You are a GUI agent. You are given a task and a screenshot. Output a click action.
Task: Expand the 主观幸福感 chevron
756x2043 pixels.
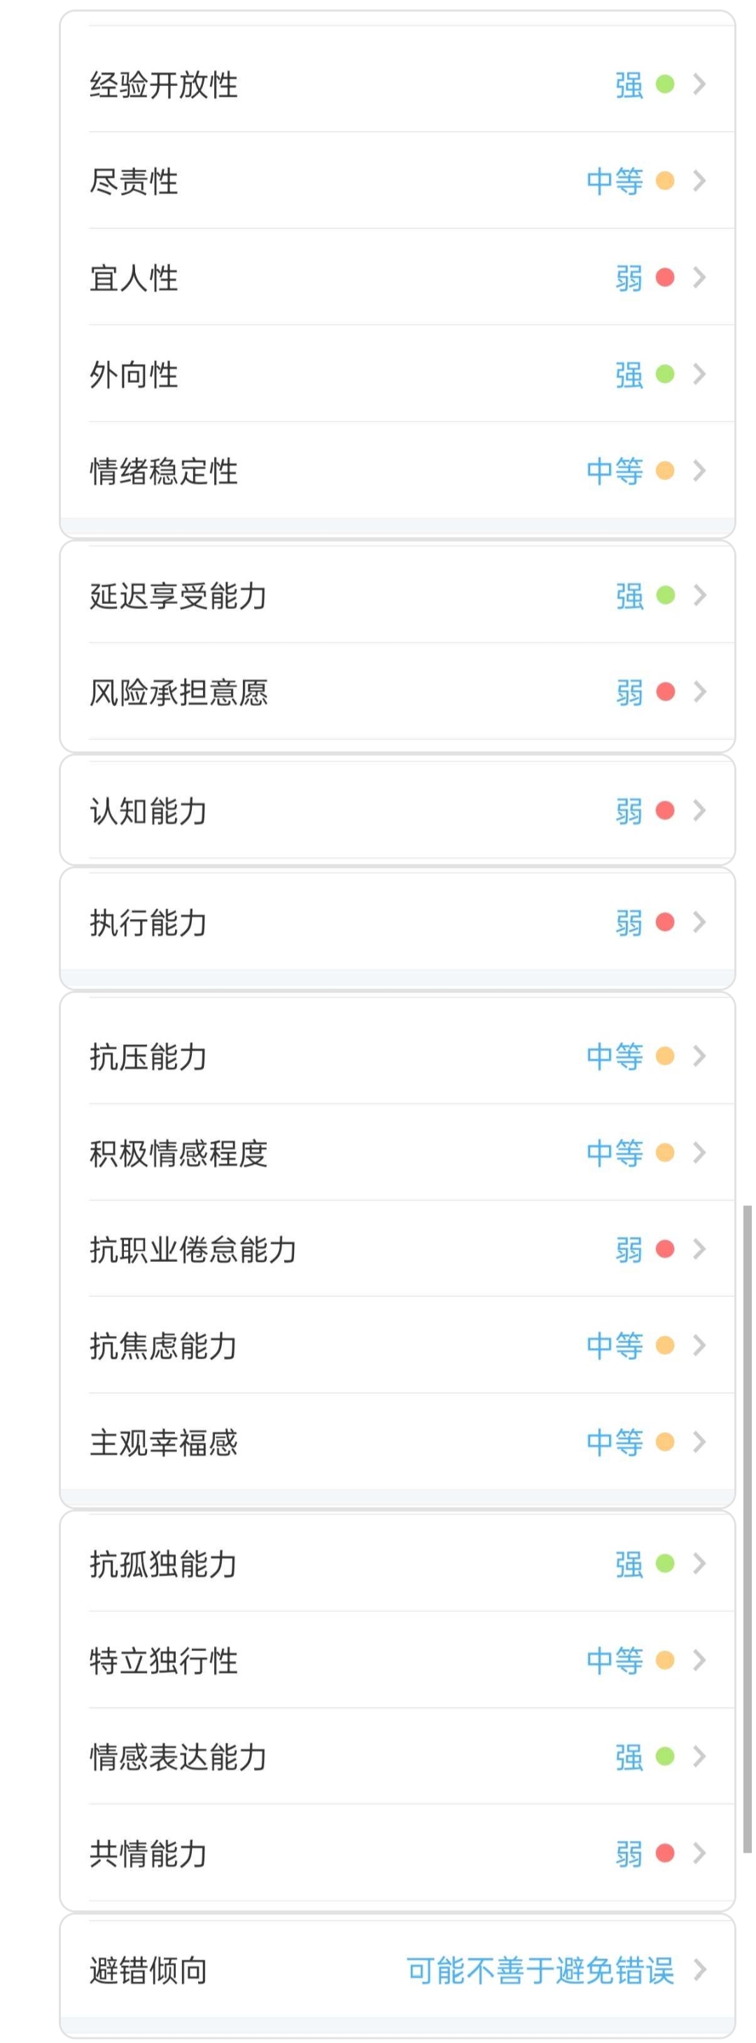(699, 1442)
